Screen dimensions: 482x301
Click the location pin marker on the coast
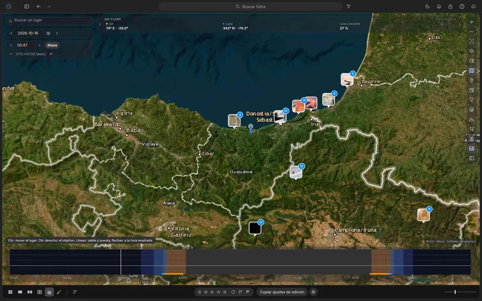click(x=251, y=127)
